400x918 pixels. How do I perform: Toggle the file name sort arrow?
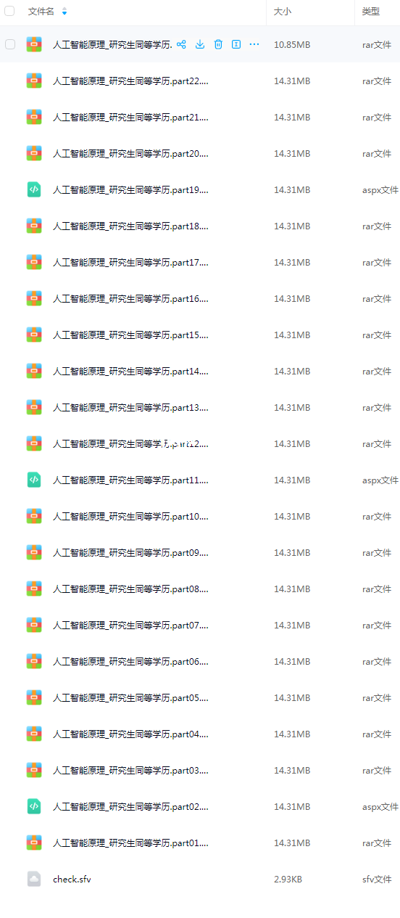(64, 12)
